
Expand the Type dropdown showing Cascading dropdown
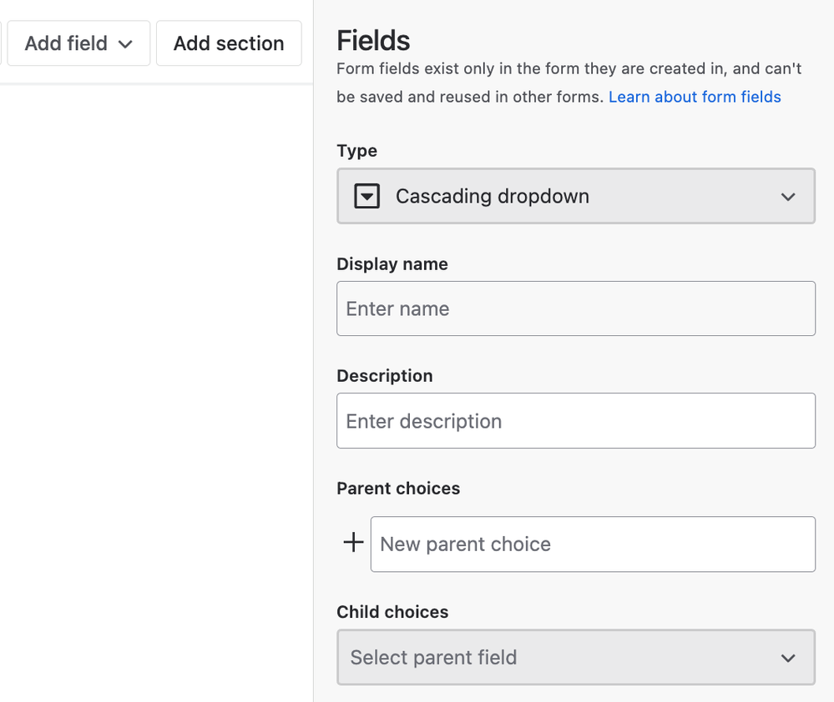click(x=575, y=197)
